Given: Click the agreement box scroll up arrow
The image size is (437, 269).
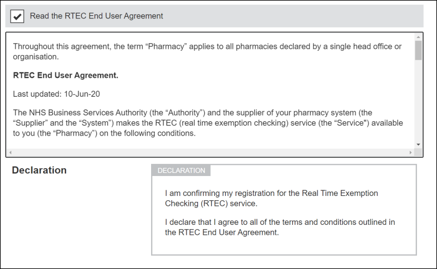Looking at the screenshot, I should click(x=418, y=37).
